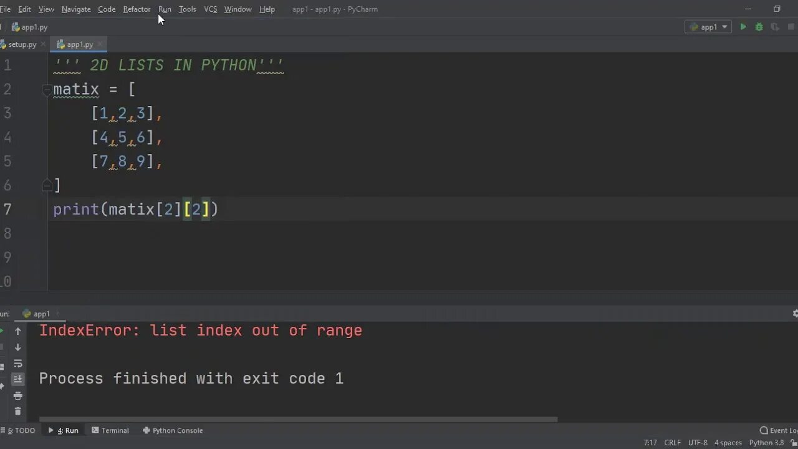
Task: Collapse the matix list fold at line 2
Action: 47,89
